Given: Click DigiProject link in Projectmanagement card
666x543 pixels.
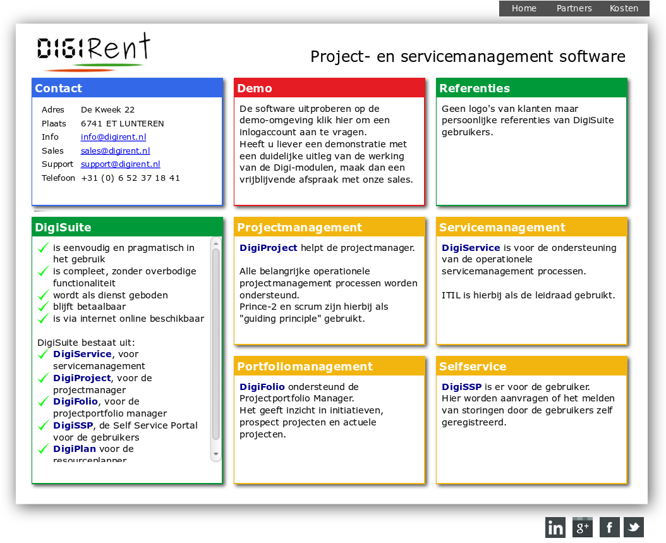Looking at the screenshot, I should (268, 248).
